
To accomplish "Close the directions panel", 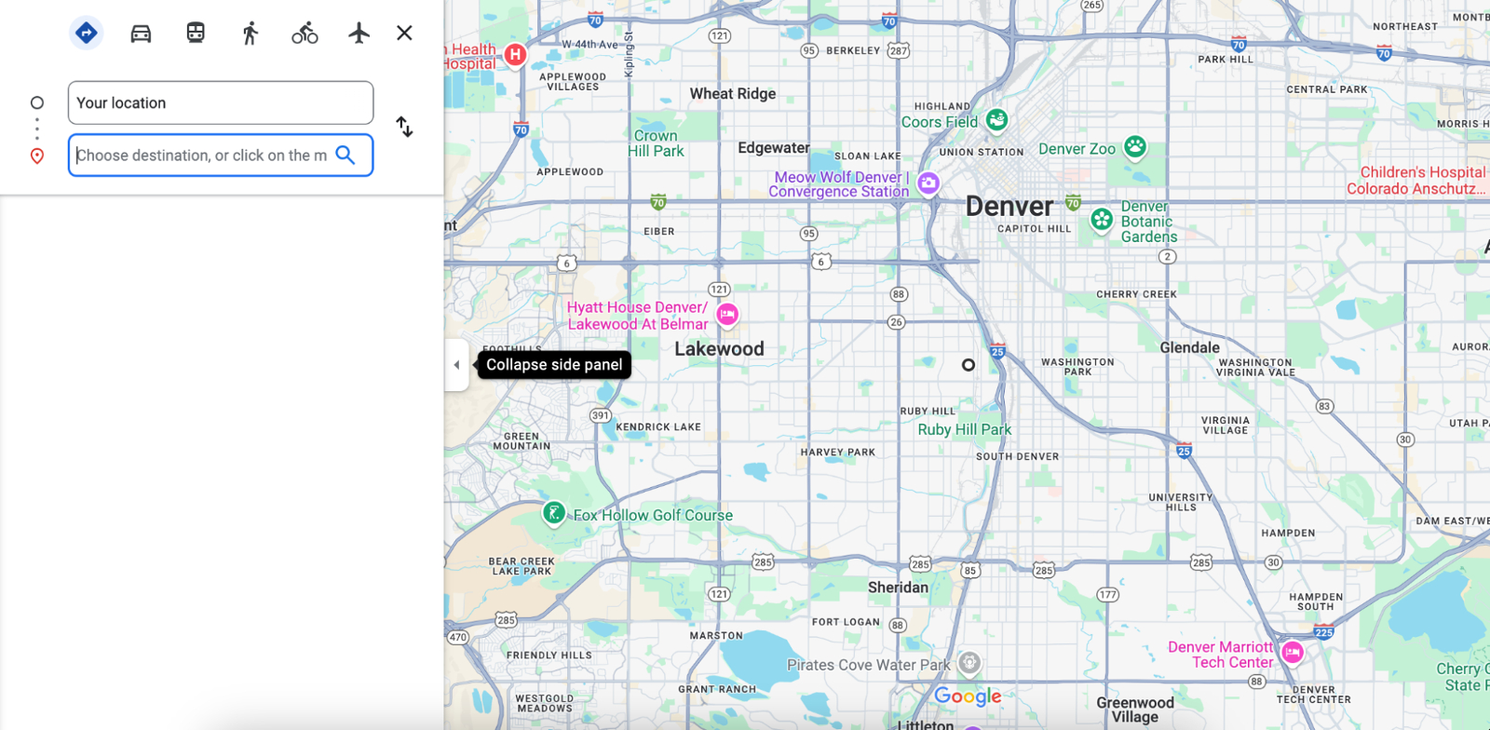I will (x=404, y=34).
